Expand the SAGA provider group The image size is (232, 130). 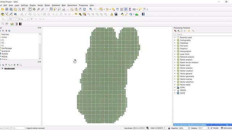click(175, 93)
